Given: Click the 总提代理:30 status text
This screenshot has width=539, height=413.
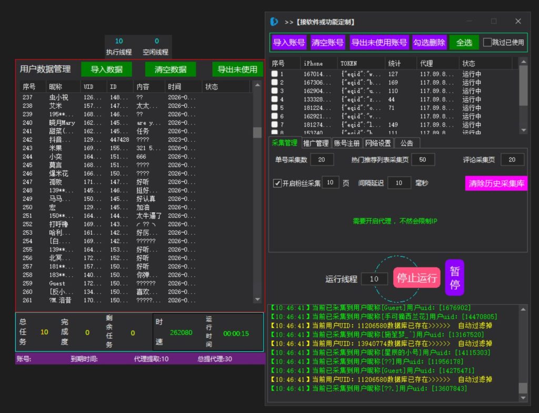Looking at the screenshot, I should (x=215, y=359).
